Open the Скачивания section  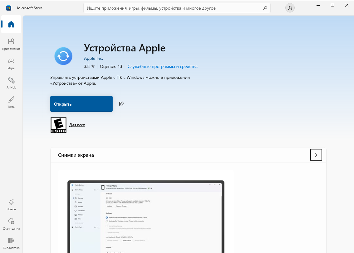[x=11, y=224]
